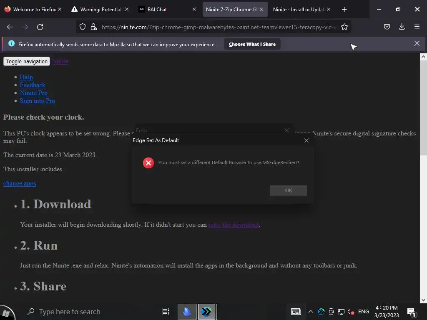Show hidden system tray icons

click(310, 312)
